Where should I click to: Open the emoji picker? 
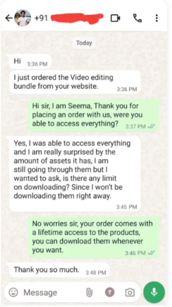click(13, 293)
